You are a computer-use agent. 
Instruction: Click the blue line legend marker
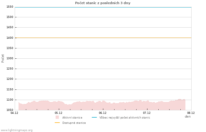(94, 118)
